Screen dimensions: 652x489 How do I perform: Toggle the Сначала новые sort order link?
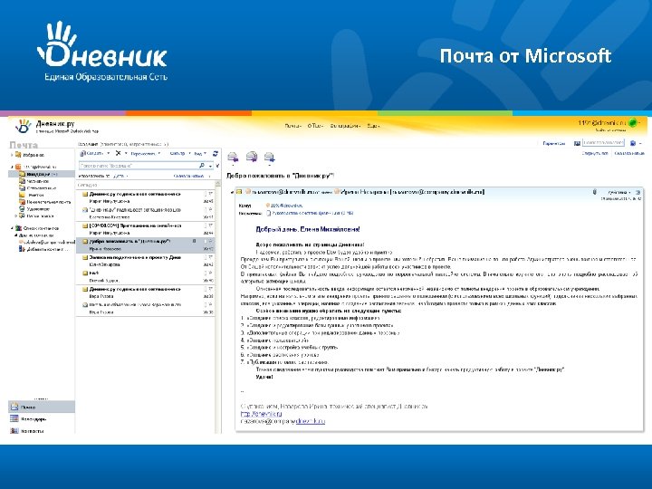(x=189, y=177)
